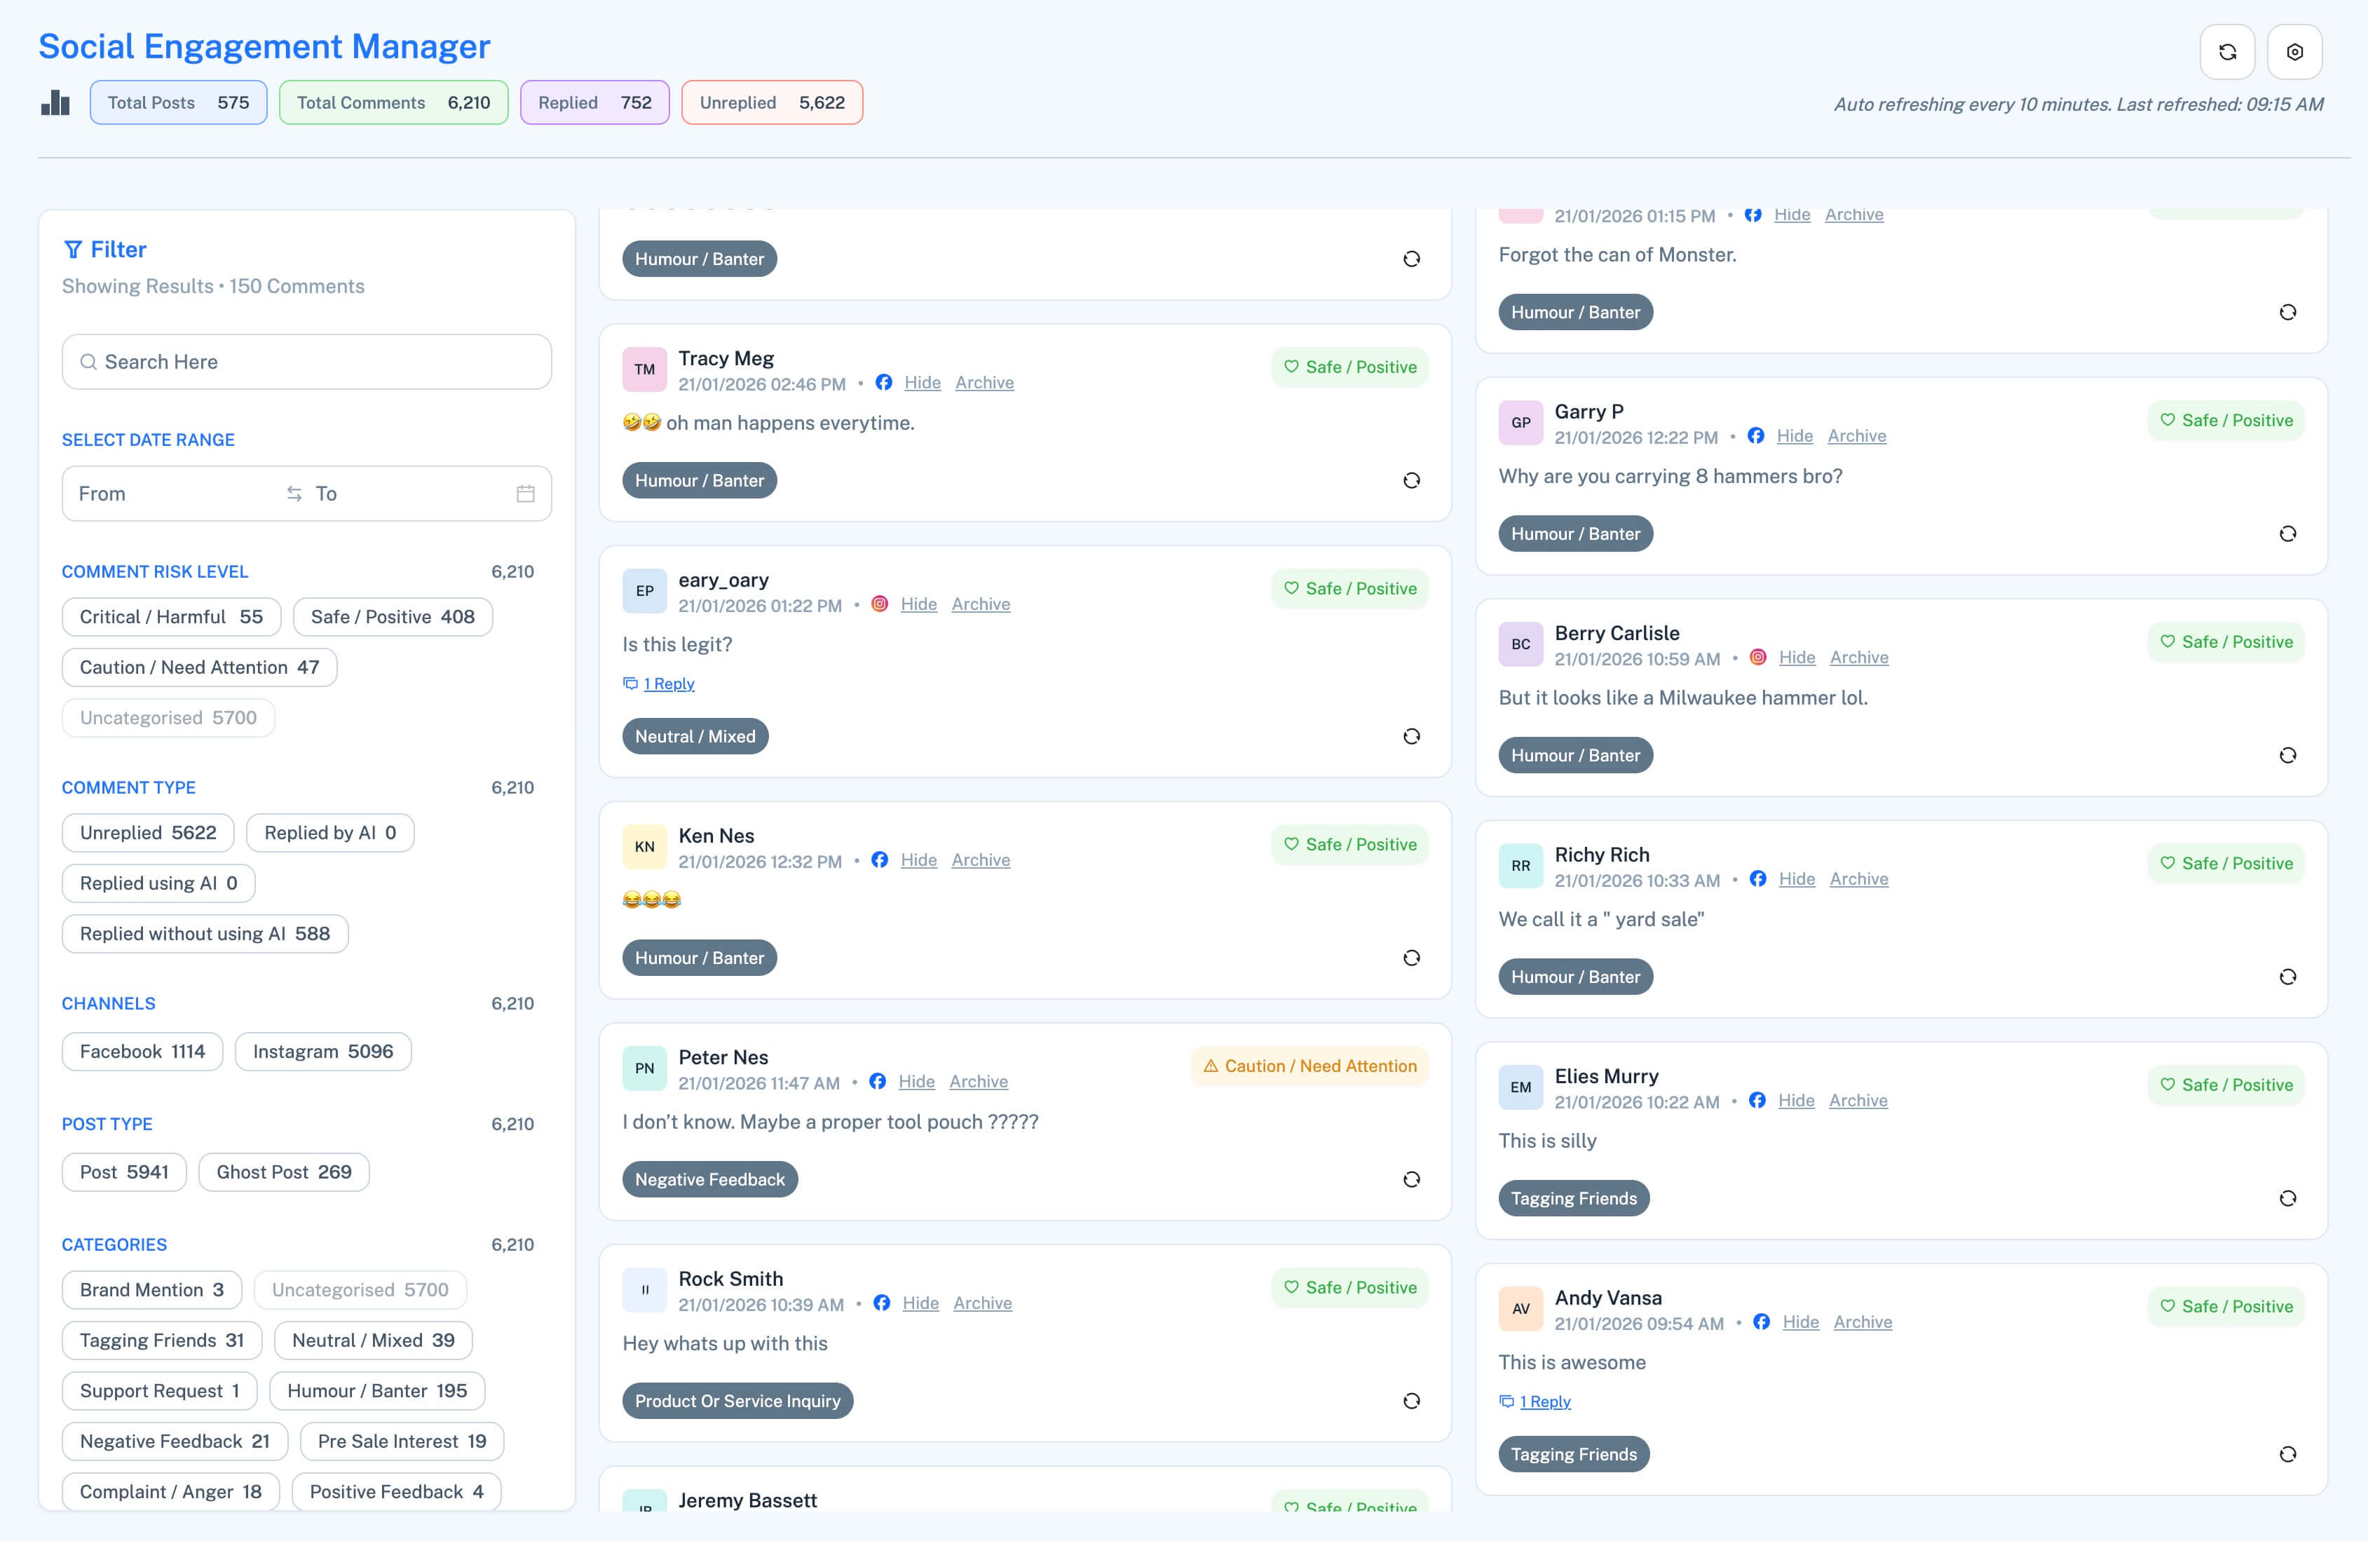Hide Tracy Meg's comment
Viewport: 2368px width, 1541px height.
tap(923, 382)
